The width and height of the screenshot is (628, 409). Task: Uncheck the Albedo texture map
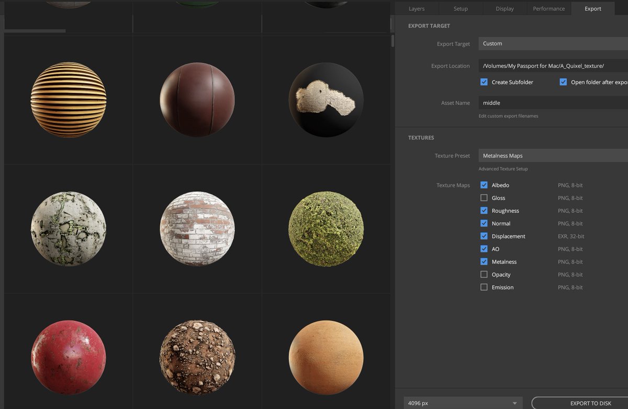click(x=484, y=185)
